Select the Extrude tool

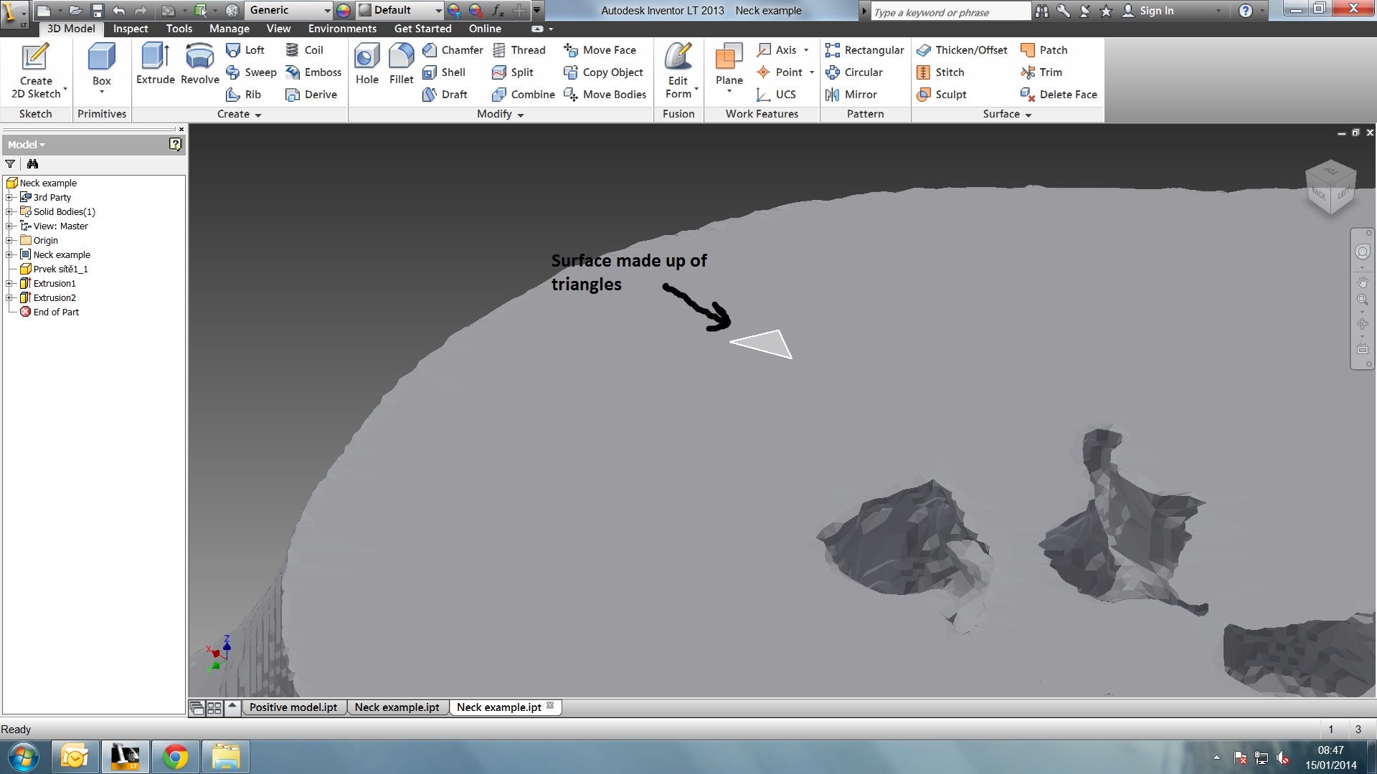(155, 64)
